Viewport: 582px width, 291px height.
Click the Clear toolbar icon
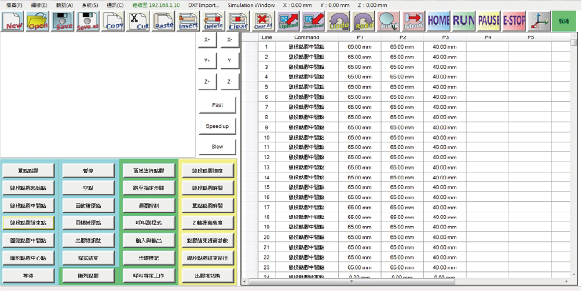(239, 21)
